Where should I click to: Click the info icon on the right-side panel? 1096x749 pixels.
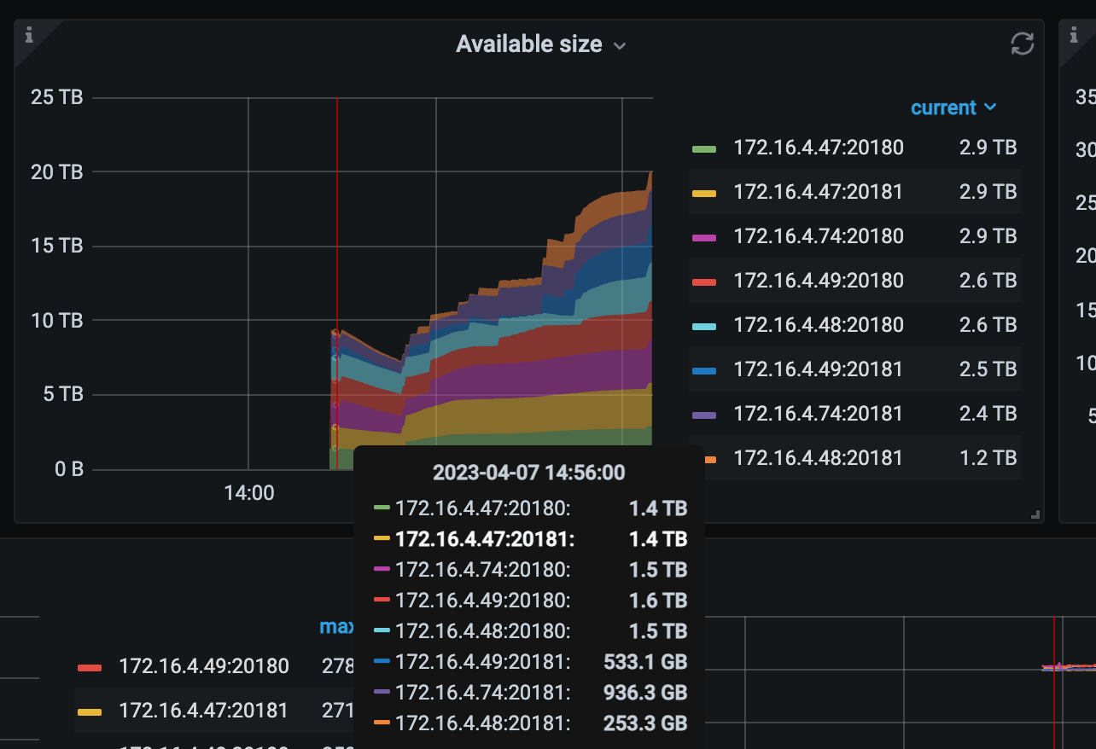pos(1074,35)
